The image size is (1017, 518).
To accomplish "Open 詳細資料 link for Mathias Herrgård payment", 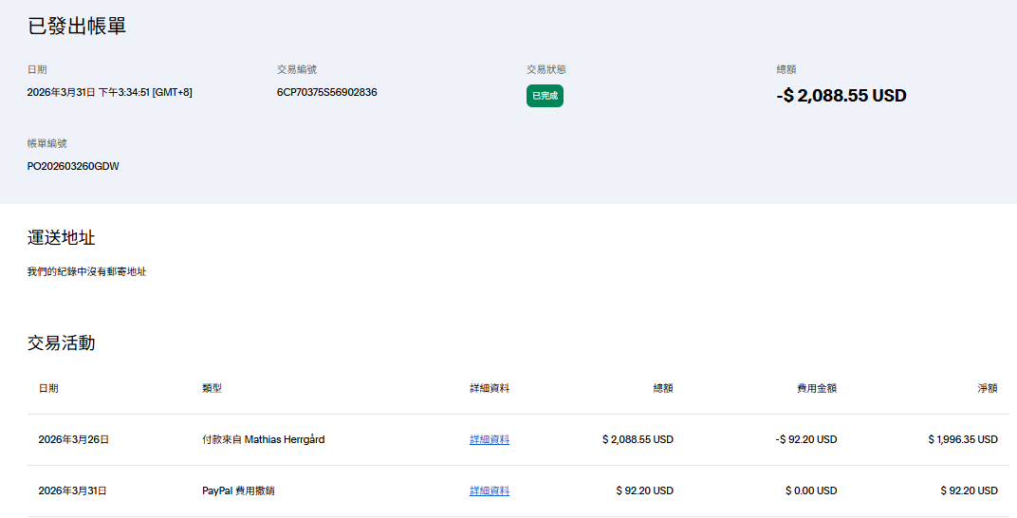I will [489, 440].
